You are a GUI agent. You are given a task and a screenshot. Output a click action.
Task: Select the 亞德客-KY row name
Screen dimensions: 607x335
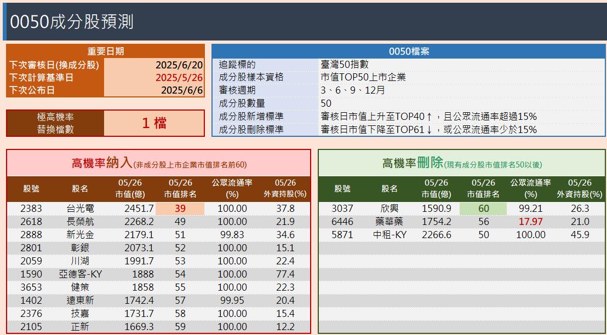(80, 274)
